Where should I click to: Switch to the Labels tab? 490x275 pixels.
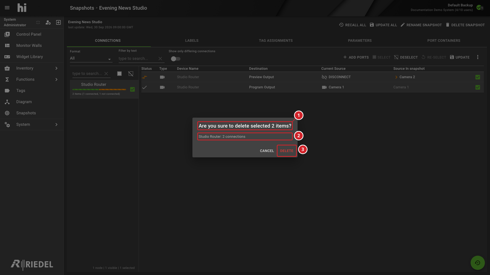(x=192, y=40)
